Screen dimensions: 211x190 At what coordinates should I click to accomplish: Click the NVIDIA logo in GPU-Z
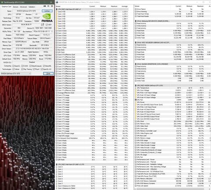click(47, 18)
